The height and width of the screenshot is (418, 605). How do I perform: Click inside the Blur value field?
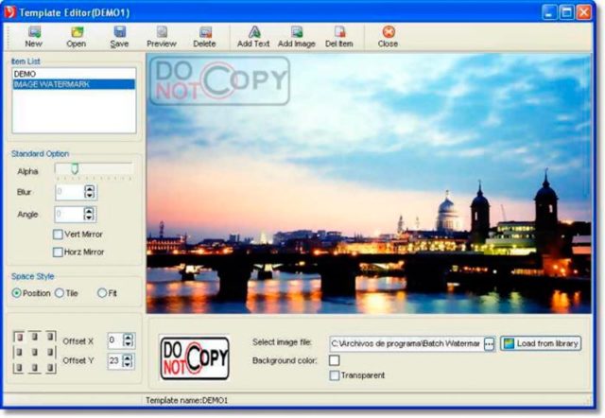pyautogui.click(x=69, y=192)
